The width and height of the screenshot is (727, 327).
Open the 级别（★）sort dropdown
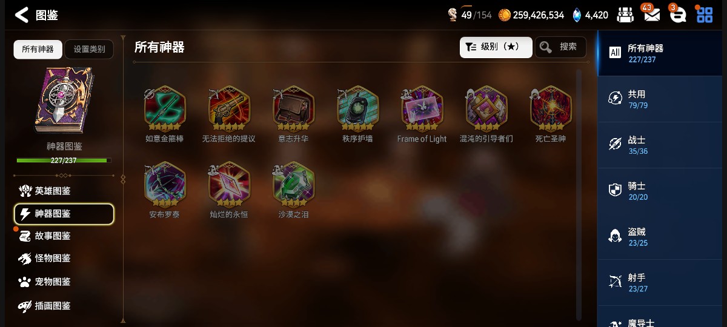(496, 47)
